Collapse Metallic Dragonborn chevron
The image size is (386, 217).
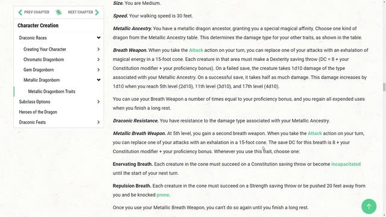(98, 80)
